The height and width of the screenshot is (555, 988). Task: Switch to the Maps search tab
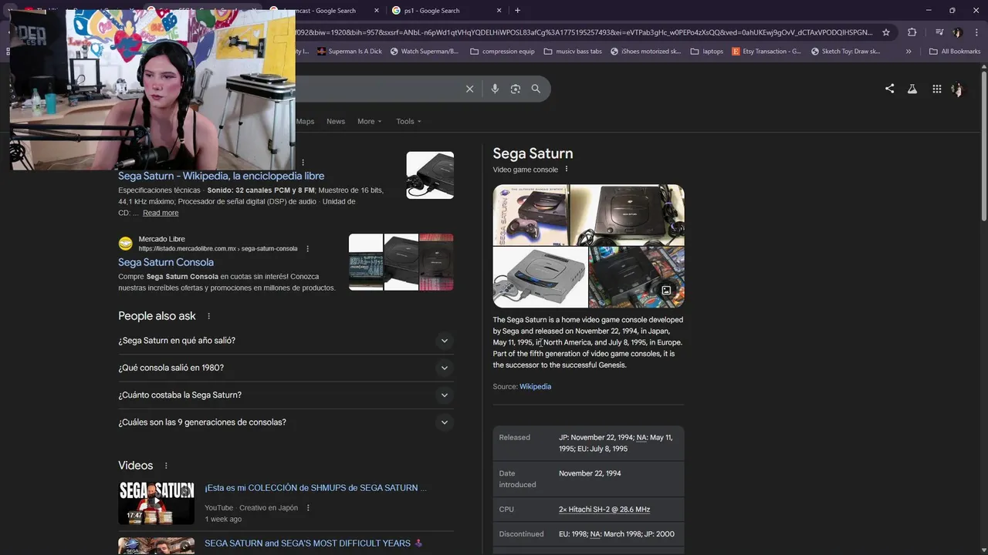pos(306,121)
